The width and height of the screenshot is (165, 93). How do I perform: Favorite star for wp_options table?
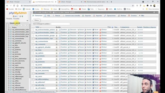click(57, 53)
